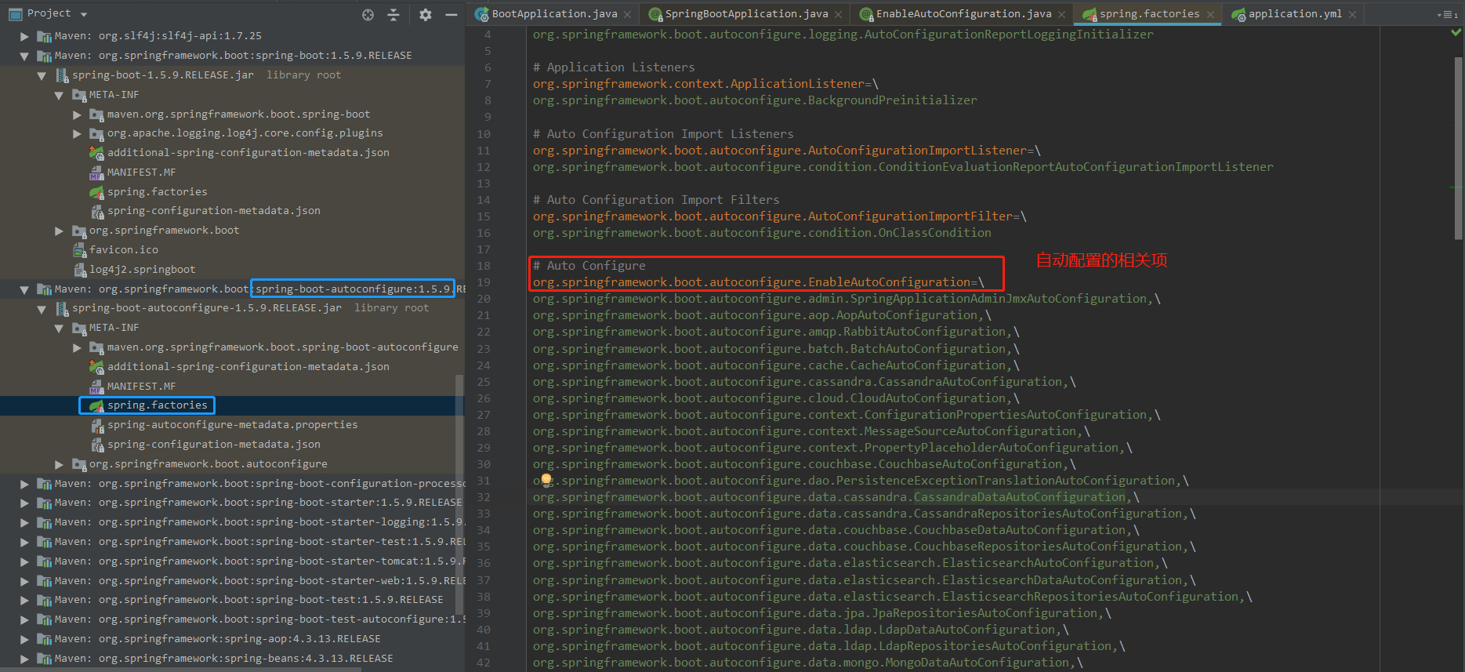This screenshot has width=1465, height=672.
Task: Expand Maven slf4j-api:1.7.25 node
Action: (x=24, y=36)
